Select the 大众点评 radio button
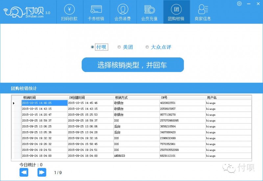263x181 pixels. [147, 47]
